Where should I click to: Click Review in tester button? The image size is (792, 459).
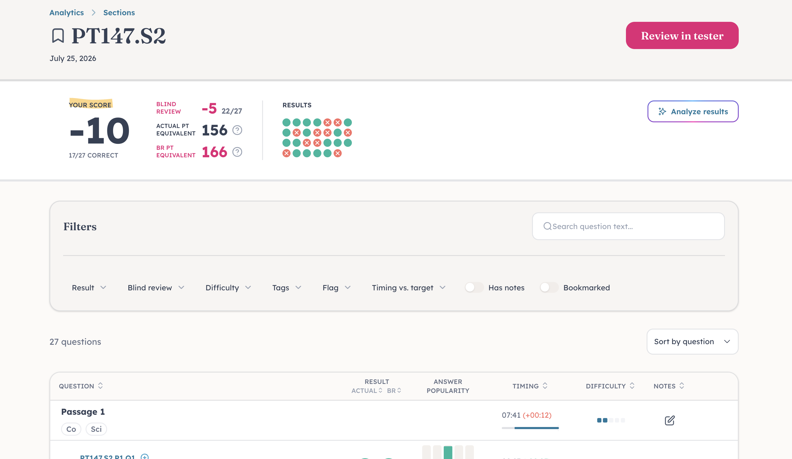(682, 36)
